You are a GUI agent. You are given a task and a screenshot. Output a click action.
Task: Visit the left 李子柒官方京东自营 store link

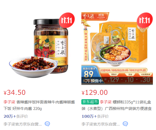(23, 124)
